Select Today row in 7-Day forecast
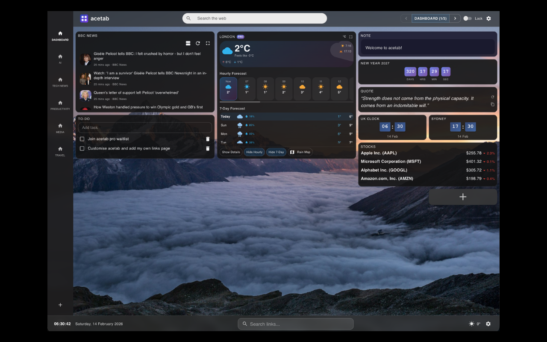The image size is (547, 342). (x=286, y=116)
